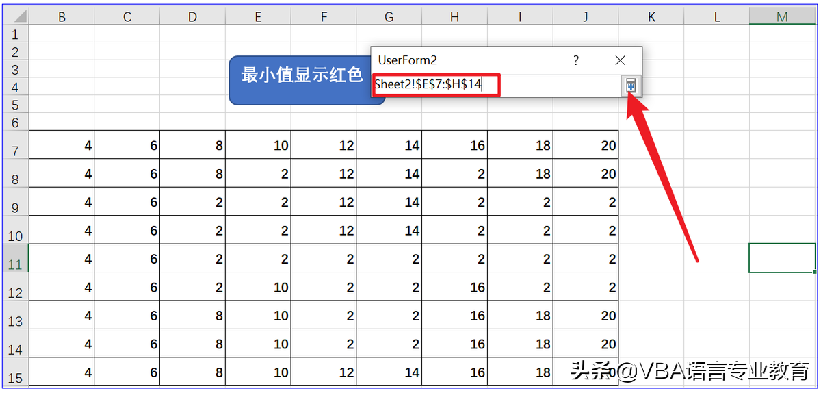Select row 13 header
This screenshot has width=821, height=393.
tap(15, 315)
